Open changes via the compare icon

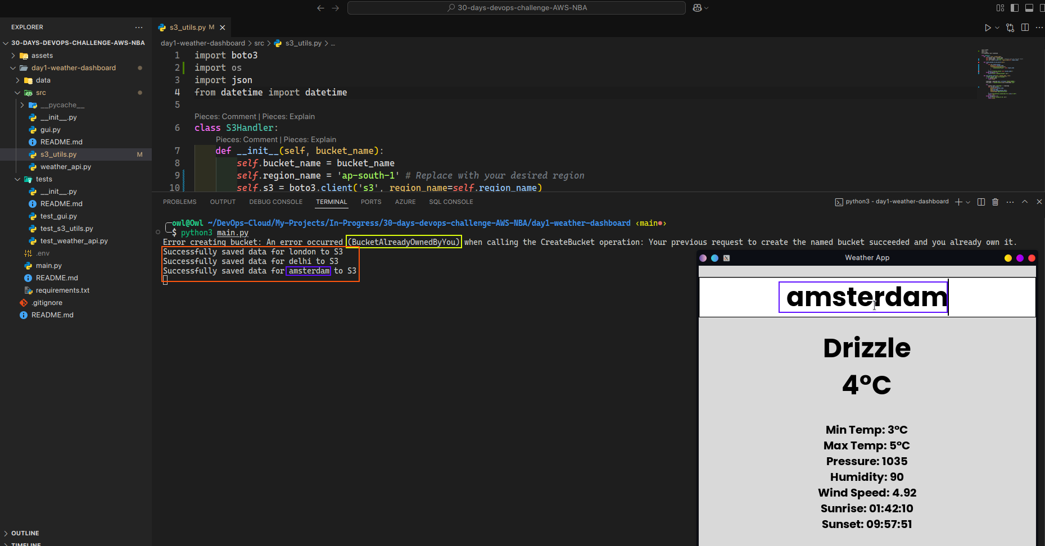click(x=1010, y=28)
